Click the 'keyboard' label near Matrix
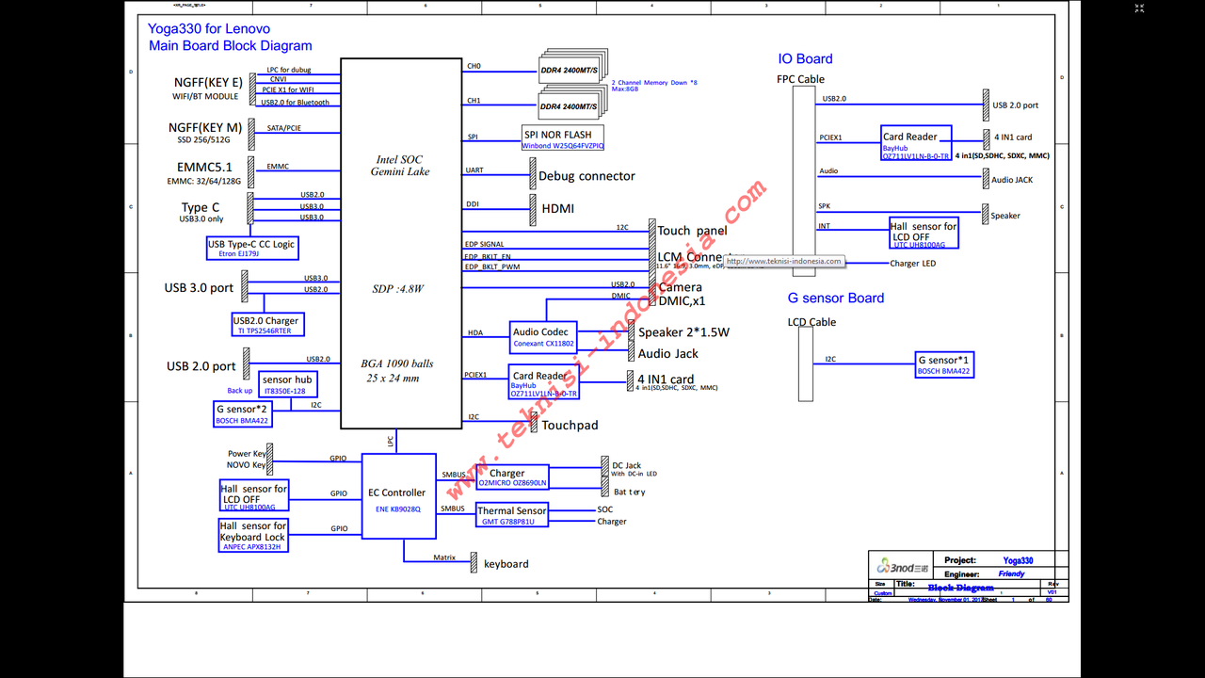1205x678 pixels. pyautogui.click(x=506, y=564)
